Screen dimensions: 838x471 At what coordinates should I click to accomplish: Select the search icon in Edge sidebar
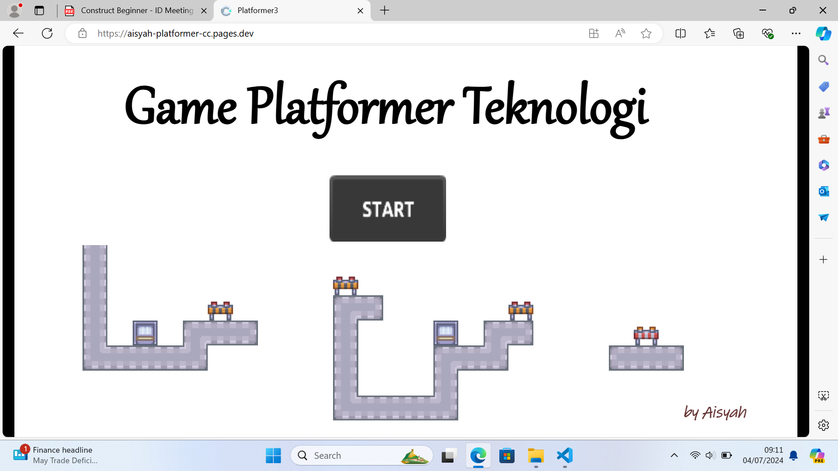click(823, 60)
